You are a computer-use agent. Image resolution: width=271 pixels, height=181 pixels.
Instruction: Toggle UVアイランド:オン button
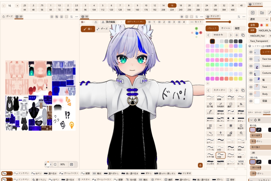coord(135,22)
